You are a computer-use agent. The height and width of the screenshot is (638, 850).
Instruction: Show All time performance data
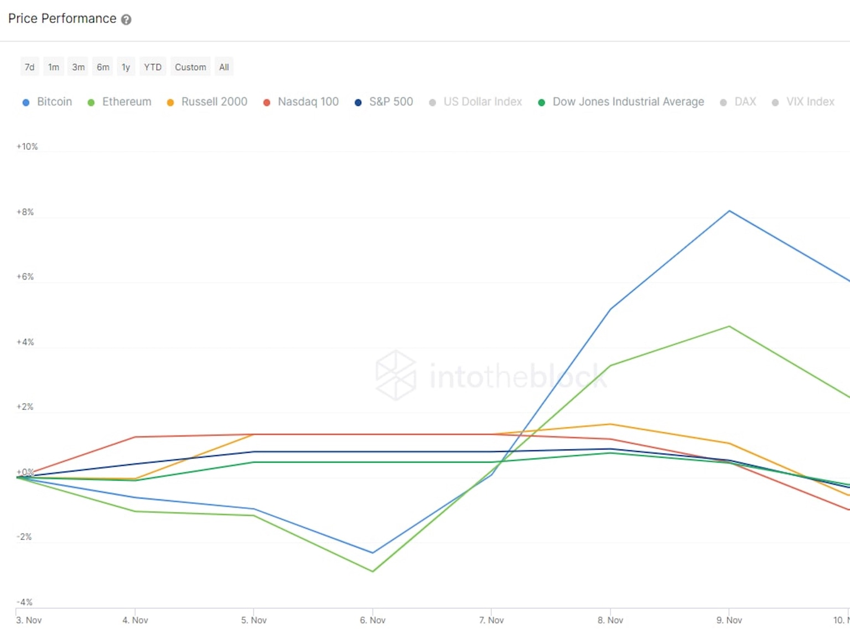click(224, 67)
